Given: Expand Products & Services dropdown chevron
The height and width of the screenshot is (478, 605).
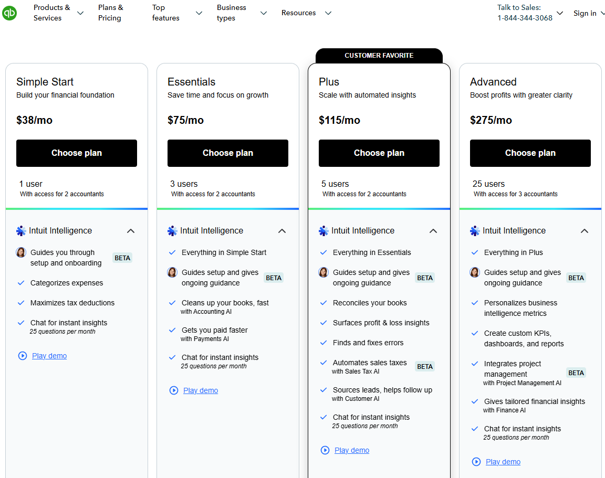Looking at the screenshot, I should click(80, 13).
